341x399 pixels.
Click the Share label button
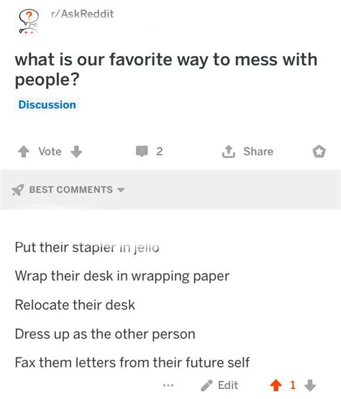click(x=258, y=152)
